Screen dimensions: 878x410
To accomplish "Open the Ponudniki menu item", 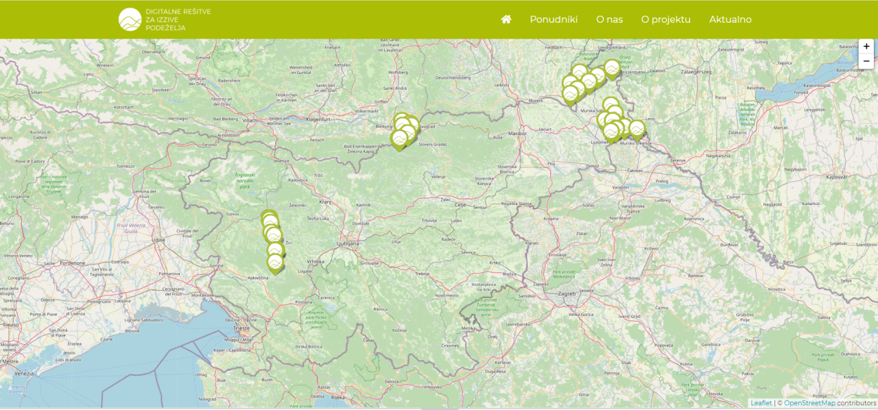I will (554, 19).
